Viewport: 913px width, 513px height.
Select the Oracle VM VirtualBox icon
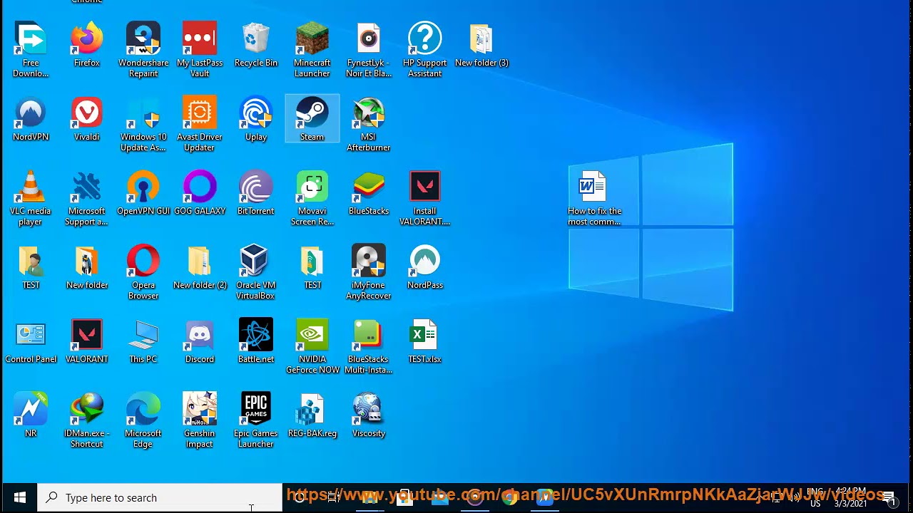click(x=256, y=261)
